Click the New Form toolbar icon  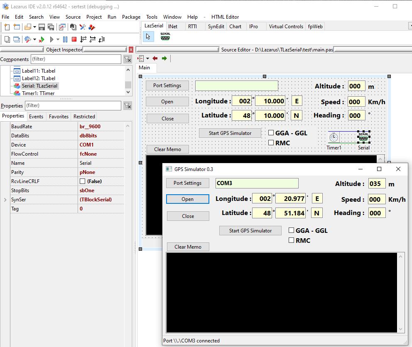click(x=17, y=27)
